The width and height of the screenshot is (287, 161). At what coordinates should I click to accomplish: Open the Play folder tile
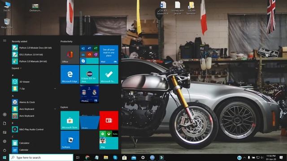click(109, 140)
